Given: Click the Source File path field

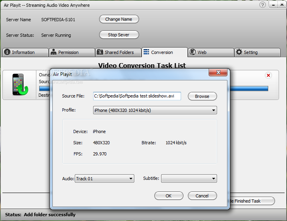Looking at the screenshot, I should [137, 96].
